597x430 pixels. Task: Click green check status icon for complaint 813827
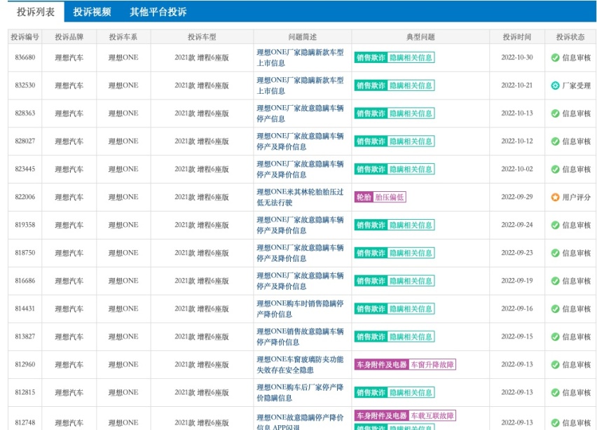tap(555, 337)
